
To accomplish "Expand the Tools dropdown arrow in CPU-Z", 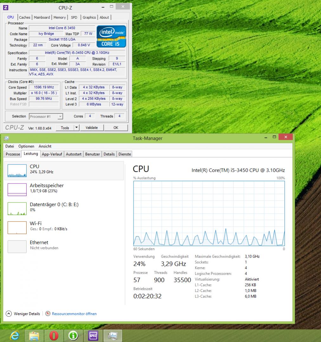I will 76,128.
